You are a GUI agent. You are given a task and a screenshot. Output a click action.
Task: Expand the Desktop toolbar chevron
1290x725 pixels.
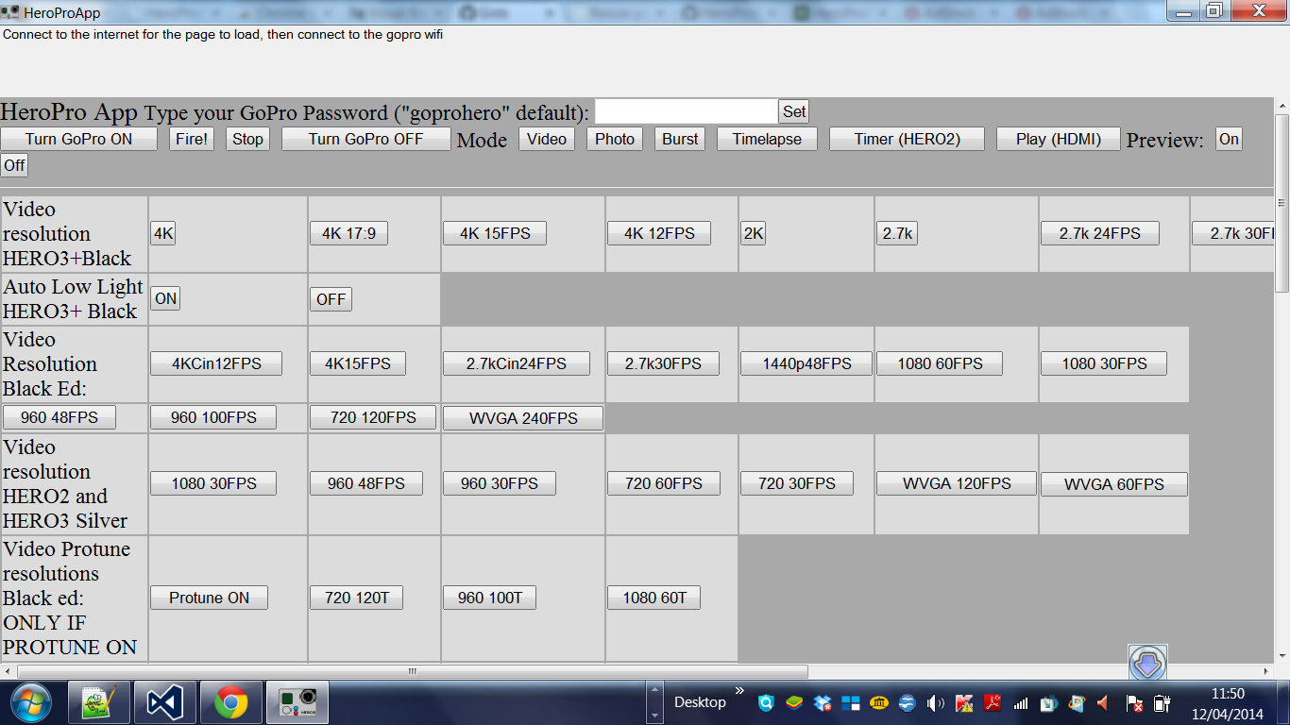point(739,692)
